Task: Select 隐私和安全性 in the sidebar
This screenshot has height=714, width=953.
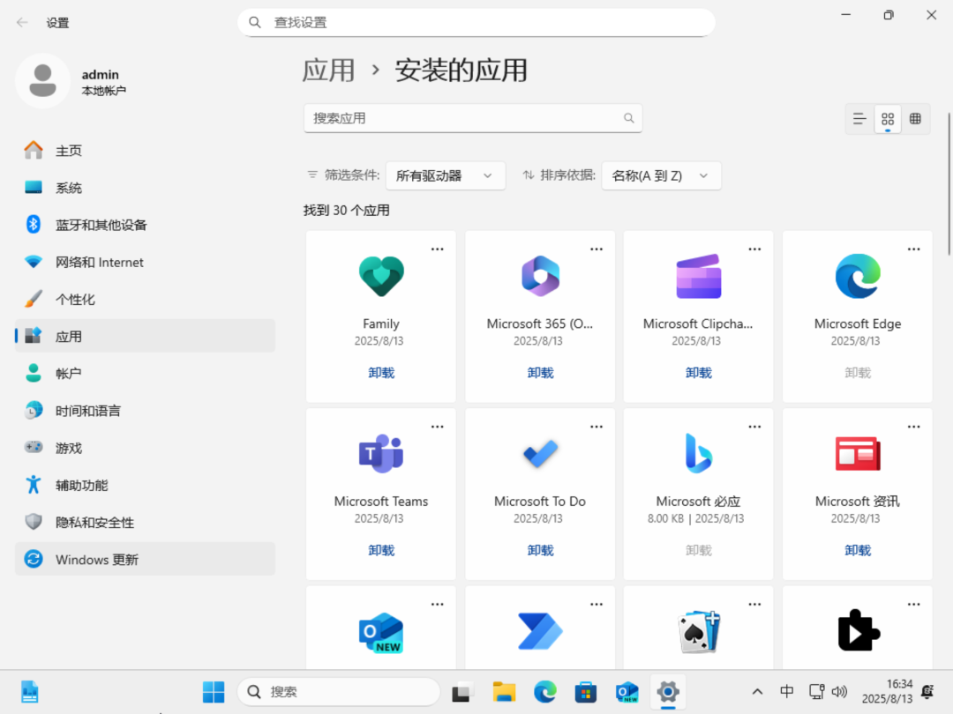Action: 94,523
